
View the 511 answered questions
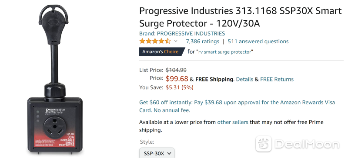tap(258, 42)
